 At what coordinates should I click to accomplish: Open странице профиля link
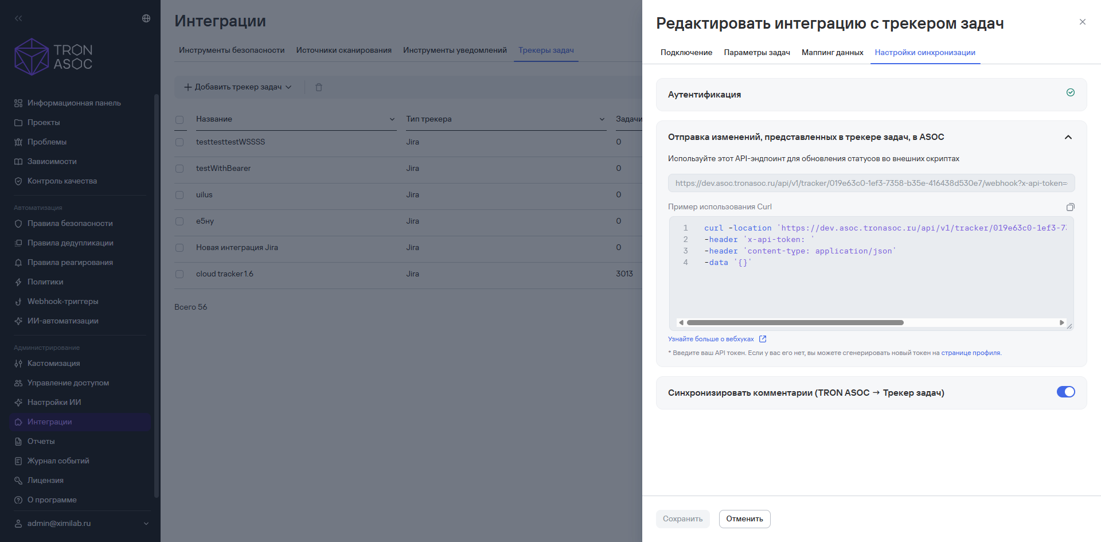970,353
